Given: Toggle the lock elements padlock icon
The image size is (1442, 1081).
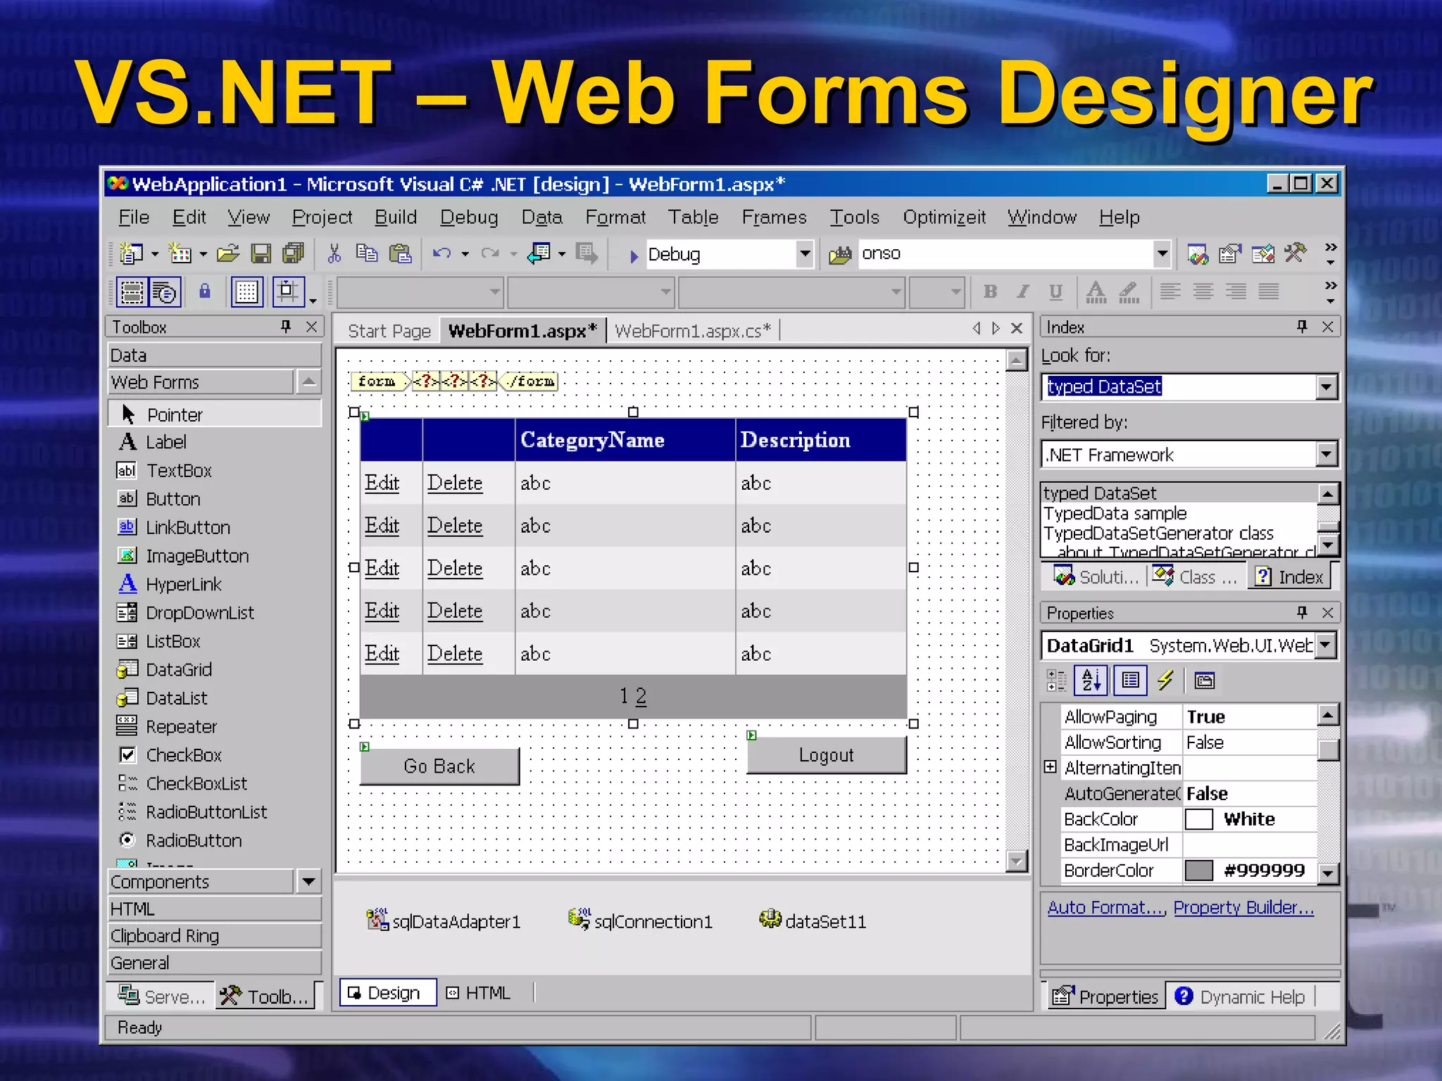Looking at the screenshot, I should point(205,291).
